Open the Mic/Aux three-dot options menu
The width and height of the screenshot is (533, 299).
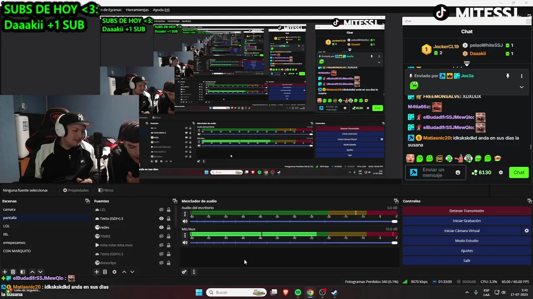click(185, 235)
